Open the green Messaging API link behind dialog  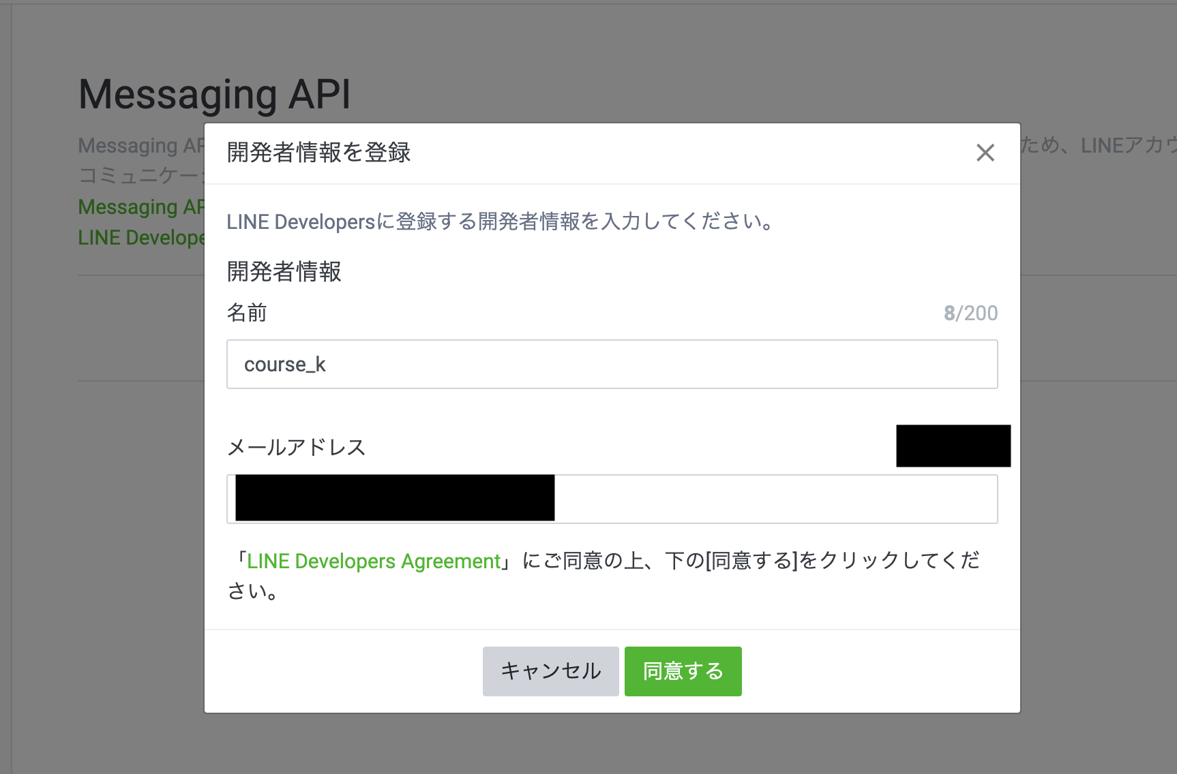pyautogui.click(x=141, y=206)
